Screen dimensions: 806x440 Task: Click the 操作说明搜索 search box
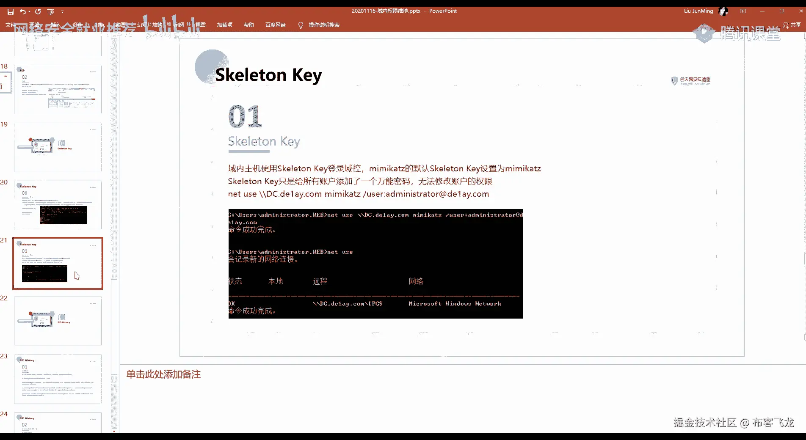(324, 25)
